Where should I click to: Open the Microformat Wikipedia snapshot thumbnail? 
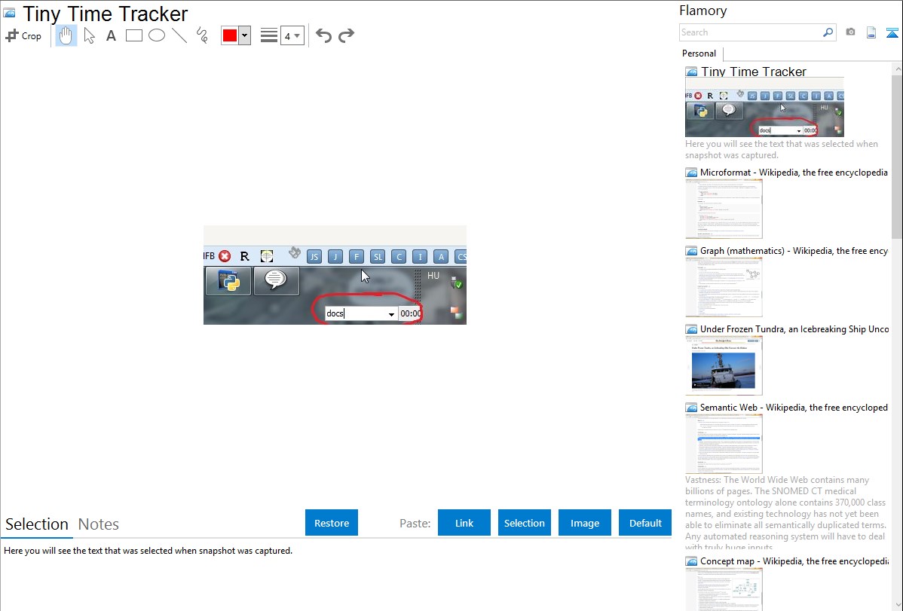point(724,209)
